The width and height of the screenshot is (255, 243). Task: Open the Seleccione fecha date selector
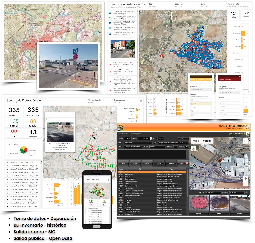(238, 5)
